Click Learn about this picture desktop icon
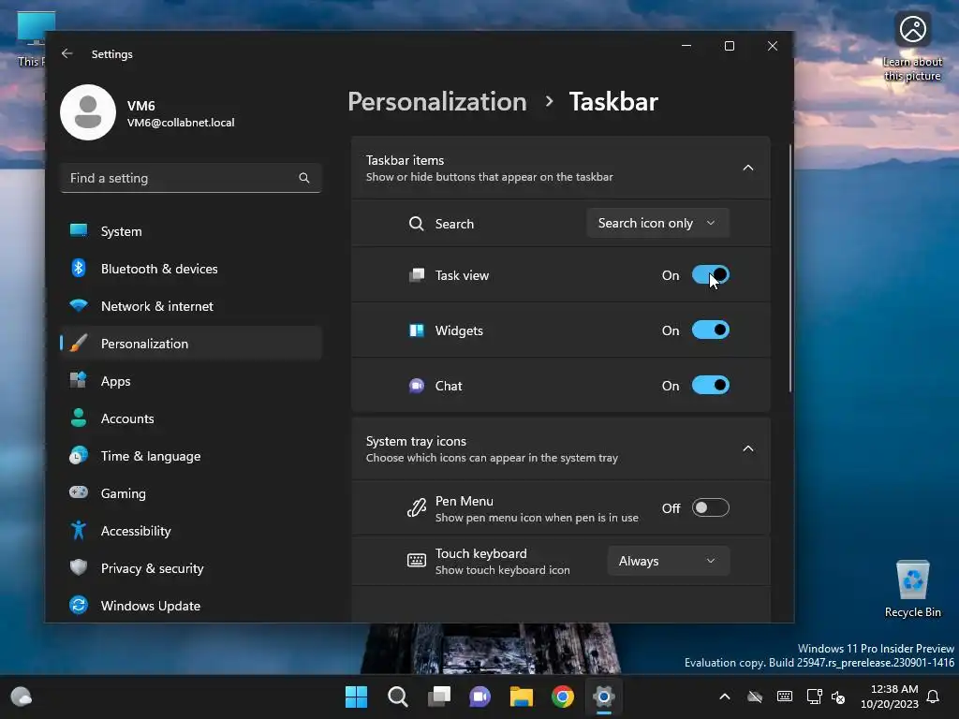The width and height of the screenshot is (959, 719). click(x=912, y=47)
